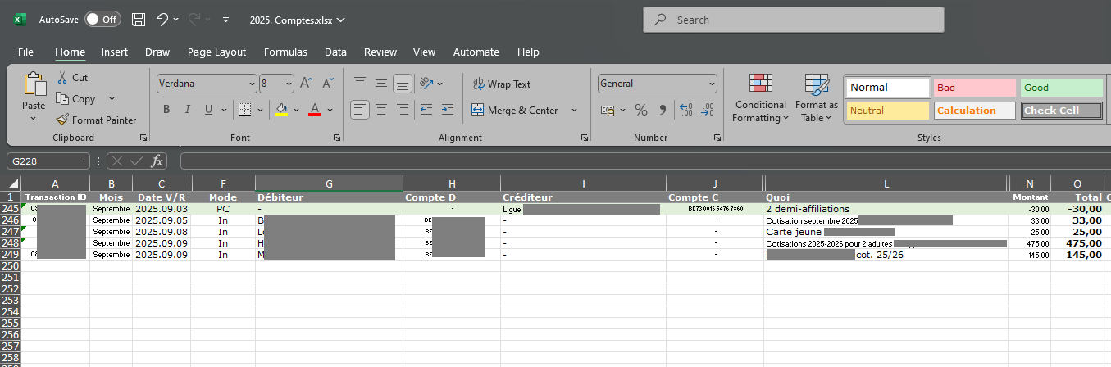Click the Cut scissors icon

click(62, 77)
